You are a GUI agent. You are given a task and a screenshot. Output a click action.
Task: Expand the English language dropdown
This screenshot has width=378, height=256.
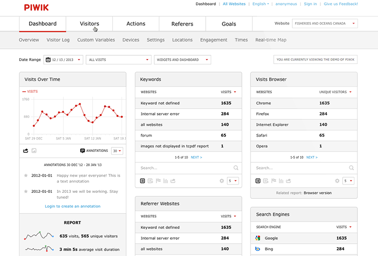pos(260,4)
